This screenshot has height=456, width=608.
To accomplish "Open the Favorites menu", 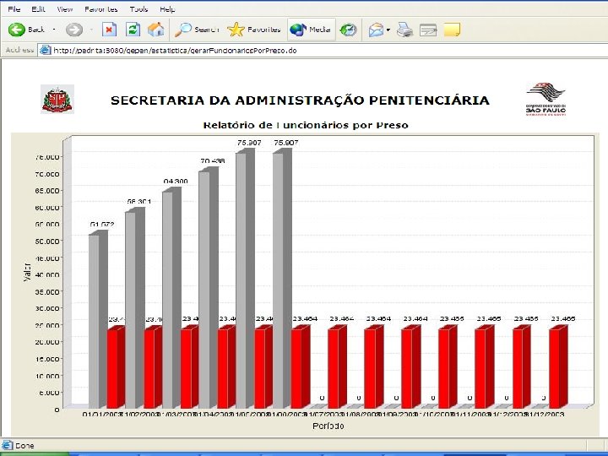I will pyautogui.click(x=101, y=9).
